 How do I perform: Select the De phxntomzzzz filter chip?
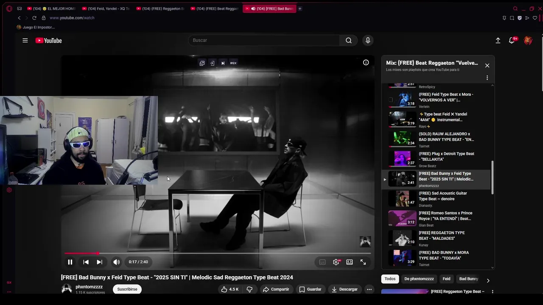coord(419,279)
